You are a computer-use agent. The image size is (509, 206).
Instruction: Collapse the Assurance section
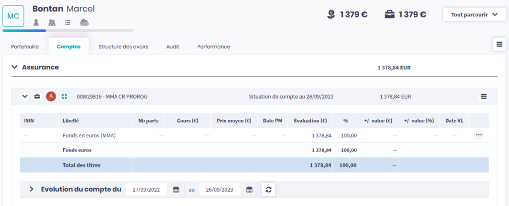15,67
